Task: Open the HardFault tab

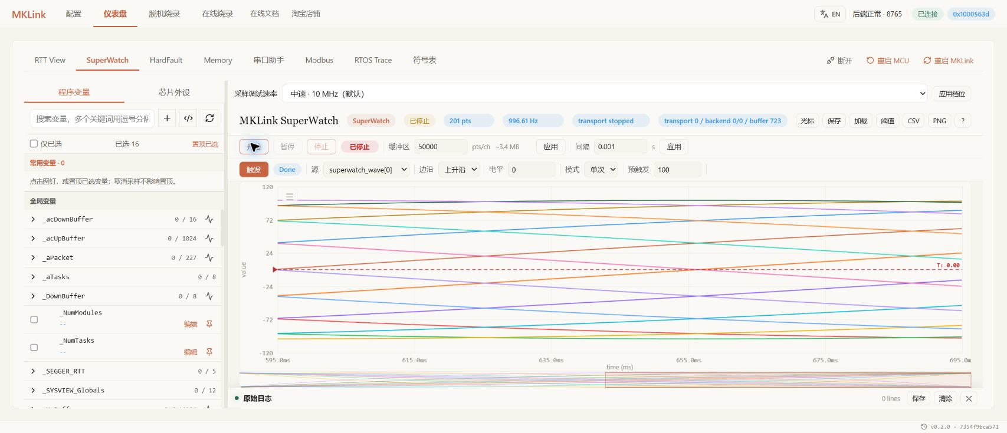Action: pyautogui.click(x=166, y=60)
